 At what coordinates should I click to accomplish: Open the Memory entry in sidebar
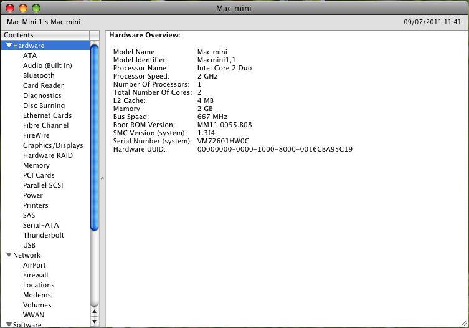click(36, 165)
